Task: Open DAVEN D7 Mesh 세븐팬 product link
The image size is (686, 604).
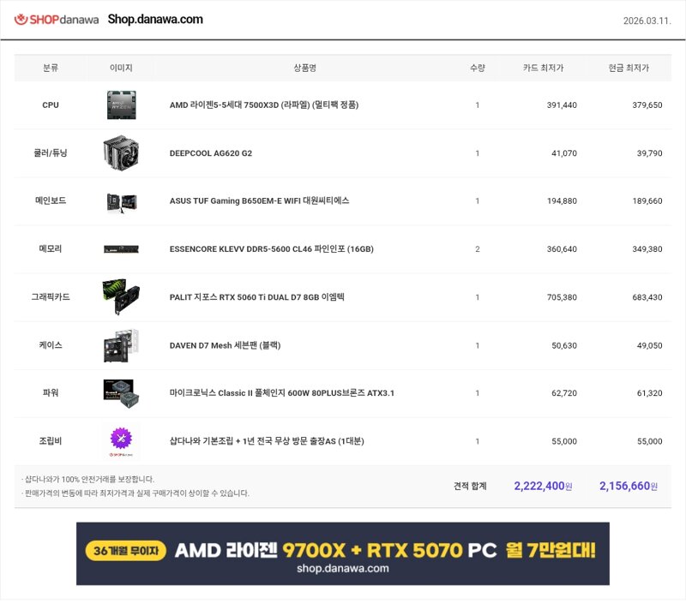Action: point(225,345)
